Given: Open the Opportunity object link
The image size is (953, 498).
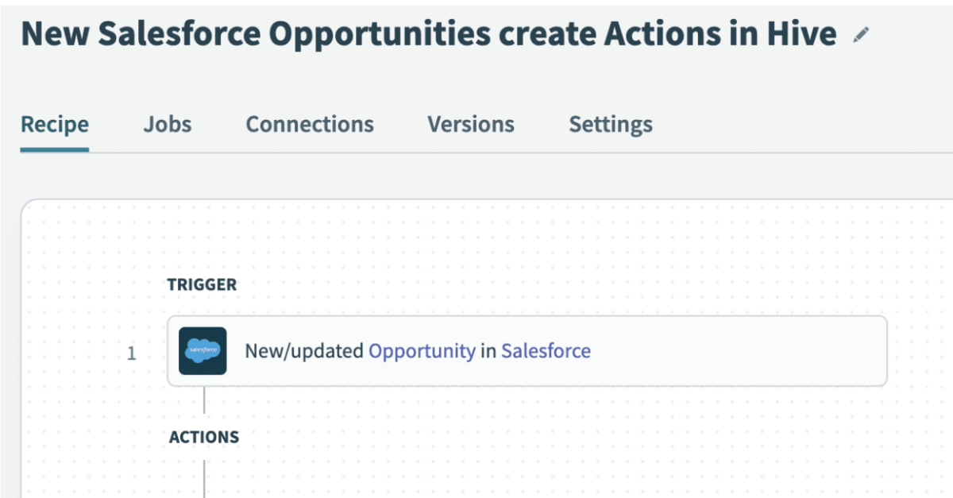Looking at the screenshot, I should click(420, 350).
